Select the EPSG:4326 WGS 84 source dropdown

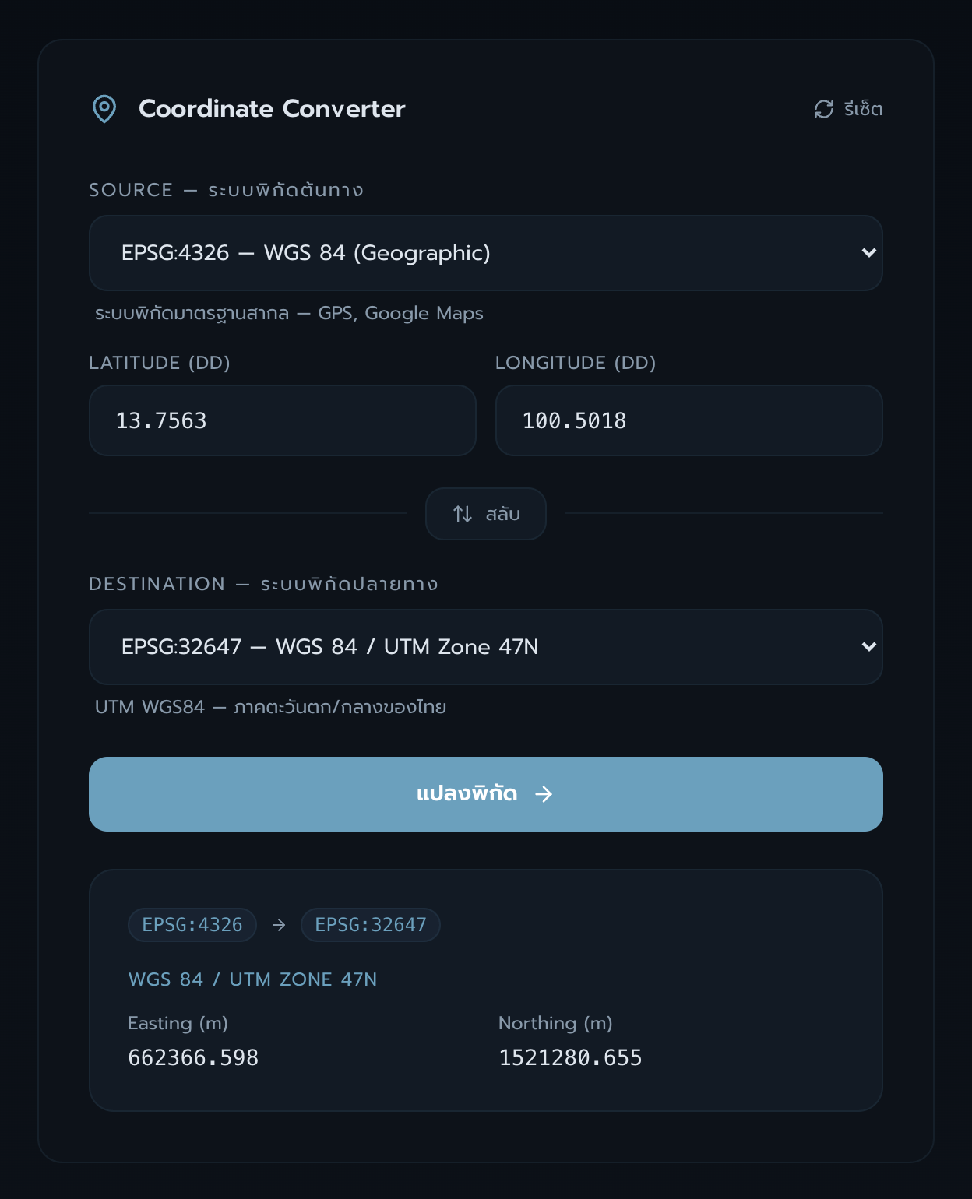click(x=467, y=253)
